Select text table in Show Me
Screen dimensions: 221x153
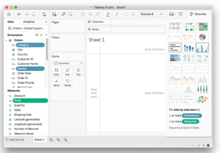point(175,27)
